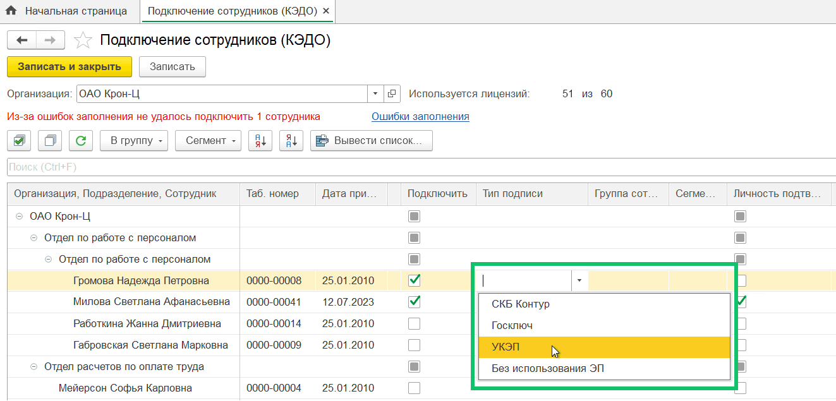Screen dimensions: 836x401
Task: Select Без использования ЭП option
Action: click(x=605, y=368)
